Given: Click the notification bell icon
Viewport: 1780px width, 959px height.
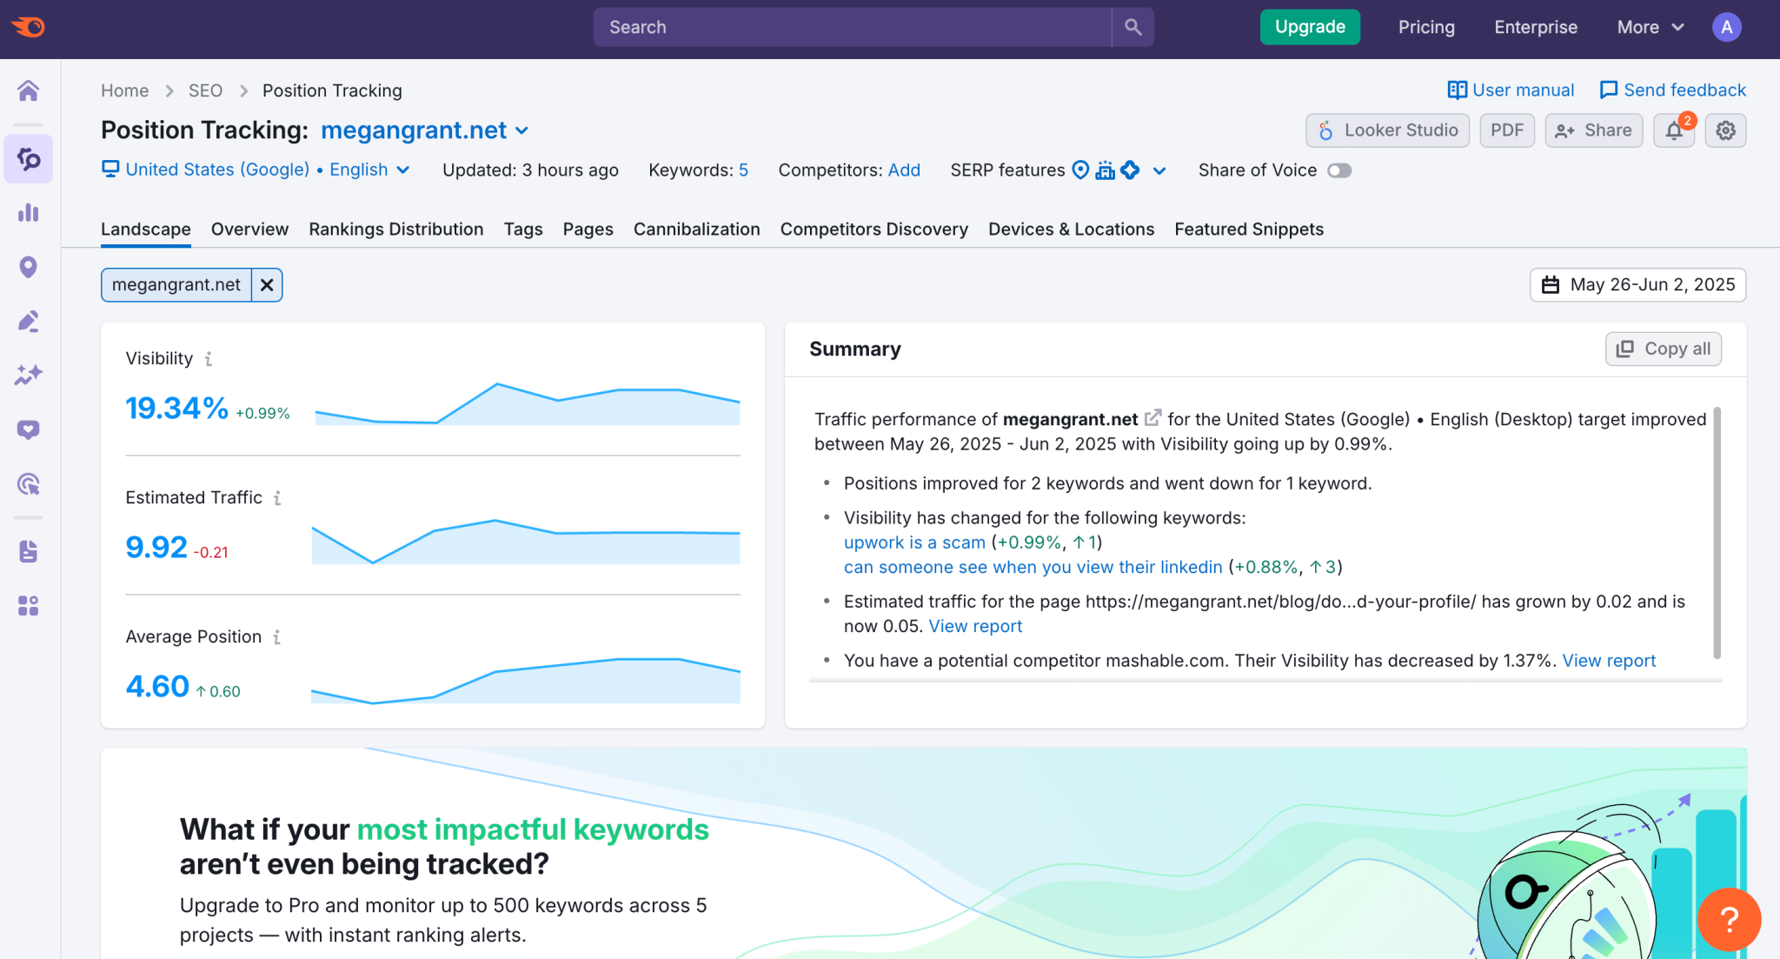Looking at the screenshot, I should [x=1674, y=130].
